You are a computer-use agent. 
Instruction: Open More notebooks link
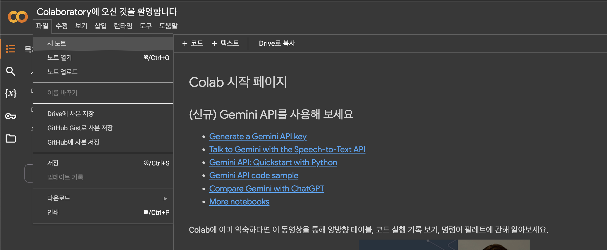[239, 202]
